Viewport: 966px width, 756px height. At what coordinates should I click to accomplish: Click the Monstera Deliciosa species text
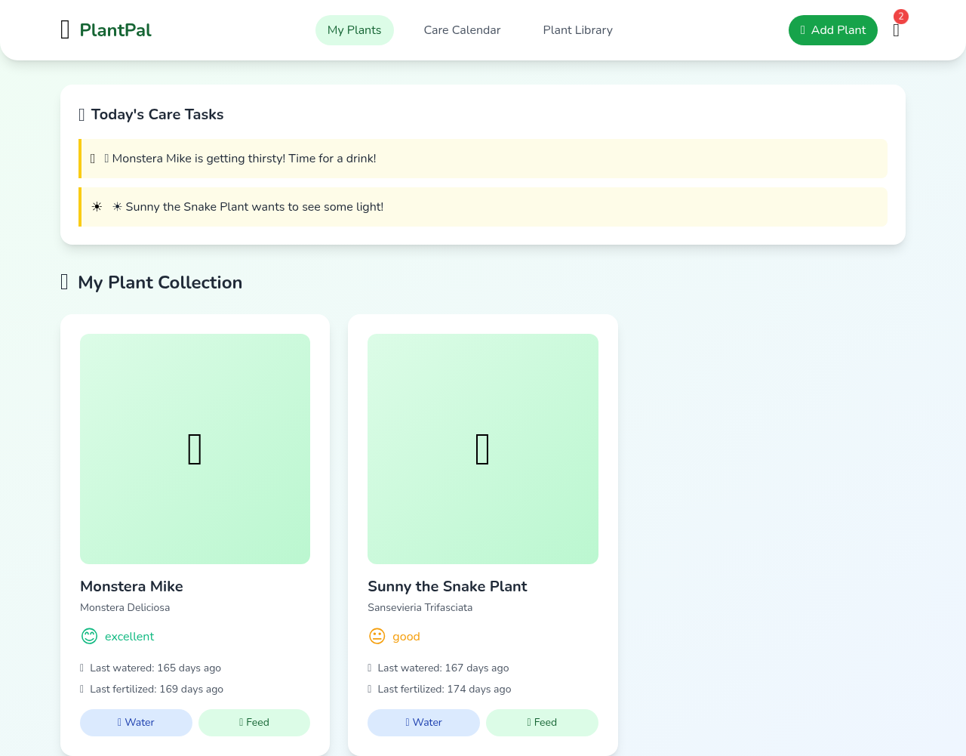125,607
